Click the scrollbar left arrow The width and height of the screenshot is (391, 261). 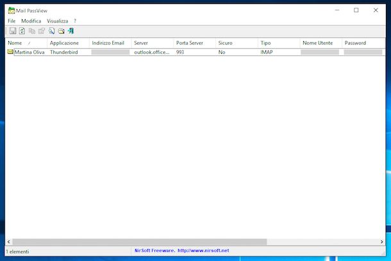click(9, 242)
